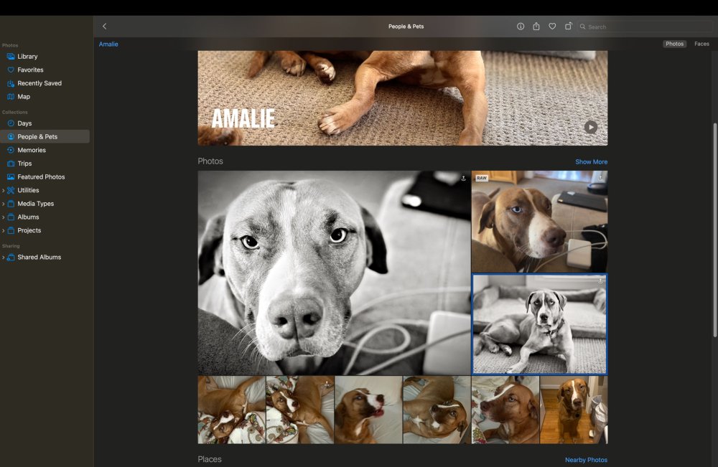
Task: Click Nearby Photos link
Action: coord(586,460)
